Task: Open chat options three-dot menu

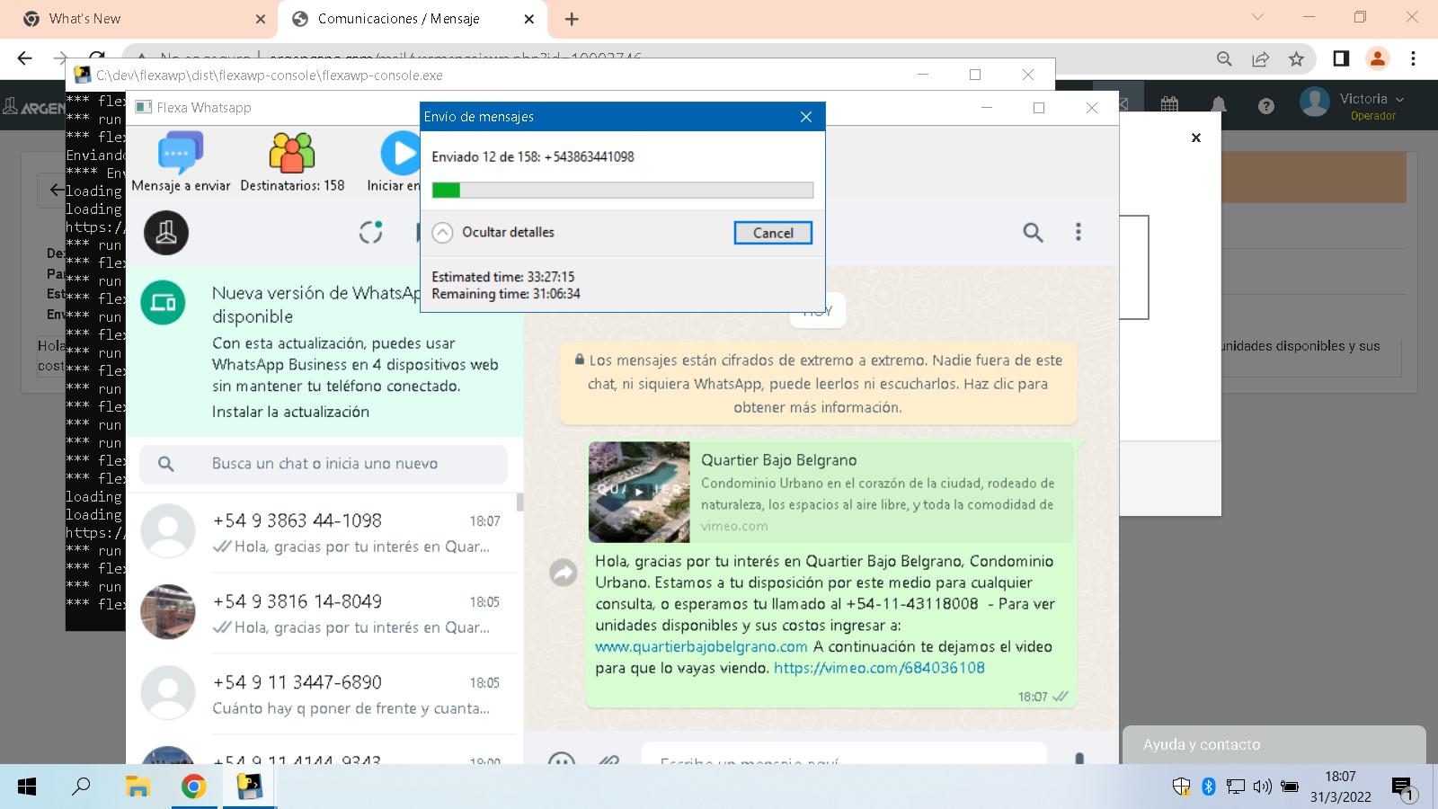Action: tap(1078, 232)
